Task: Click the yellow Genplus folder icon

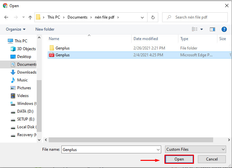Action: pyautogui.click(x=52, y=48)
